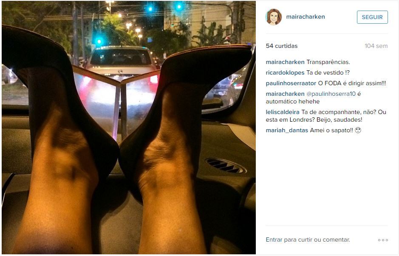Click mairacharken name in the Transparências caption
This screenshot has width=399, height=256.
pyautogui.click(x=285, y=62)
